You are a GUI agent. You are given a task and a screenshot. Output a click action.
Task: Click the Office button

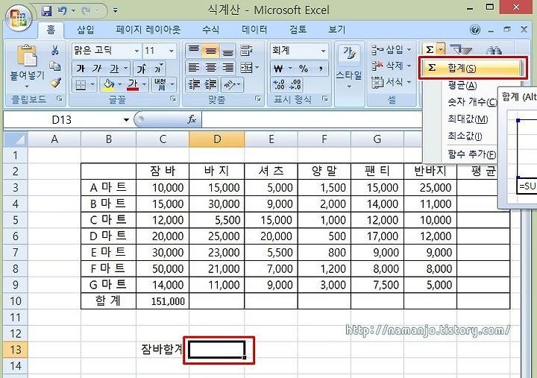(18, 18)
